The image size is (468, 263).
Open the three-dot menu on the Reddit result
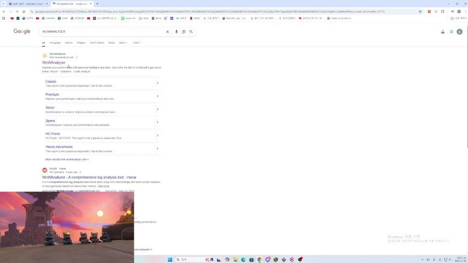point(80,172)
